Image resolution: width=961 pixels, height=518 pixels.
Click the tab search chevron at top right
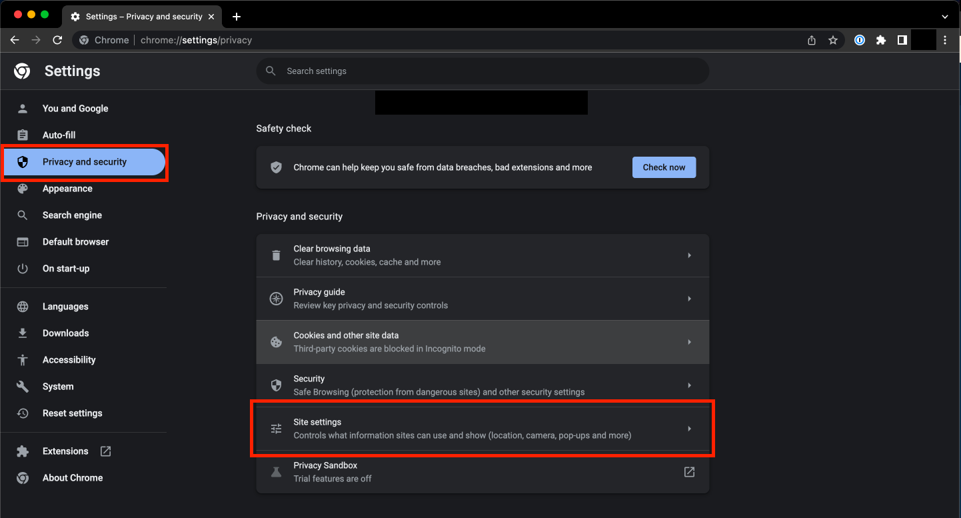click(x=945, y=17)
